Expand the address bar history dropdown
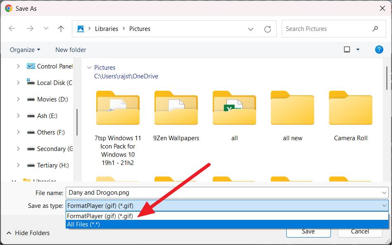Image resolution: width=392 pixels, height=245 pixels. (251, 29)
